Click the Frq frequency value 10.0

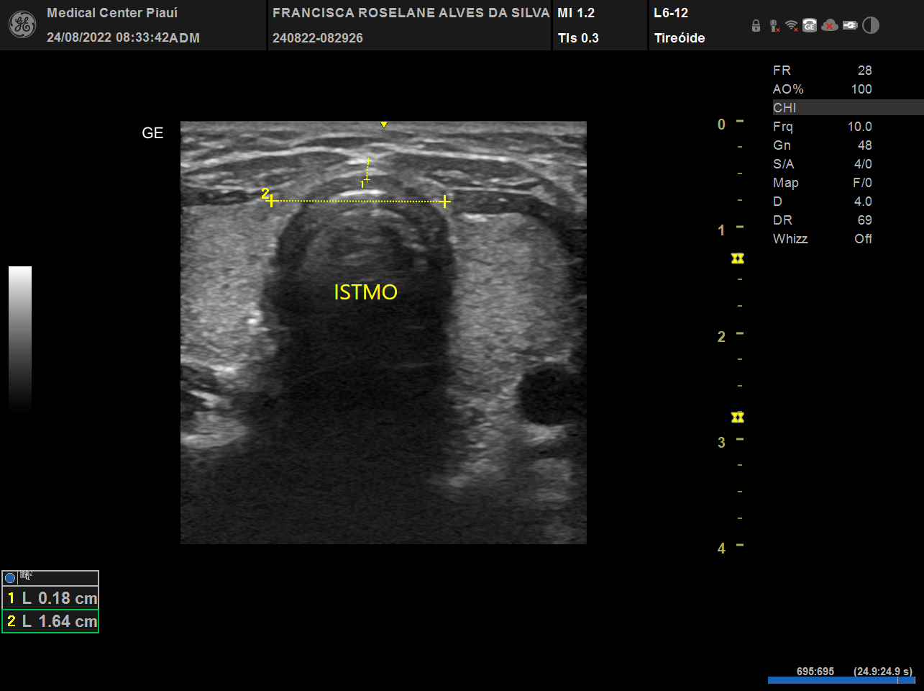point(859,127)
